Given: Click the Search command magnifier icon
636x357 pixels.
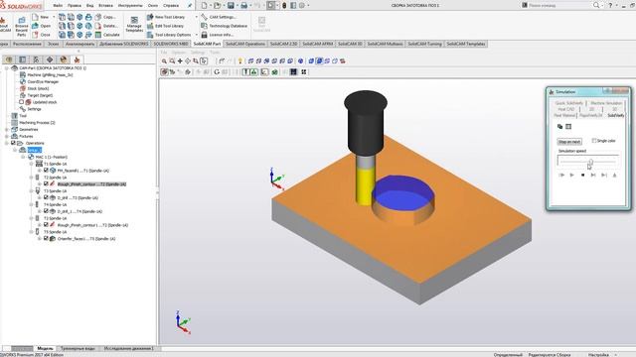Looking at the screenshot, I should pos(596,5).
